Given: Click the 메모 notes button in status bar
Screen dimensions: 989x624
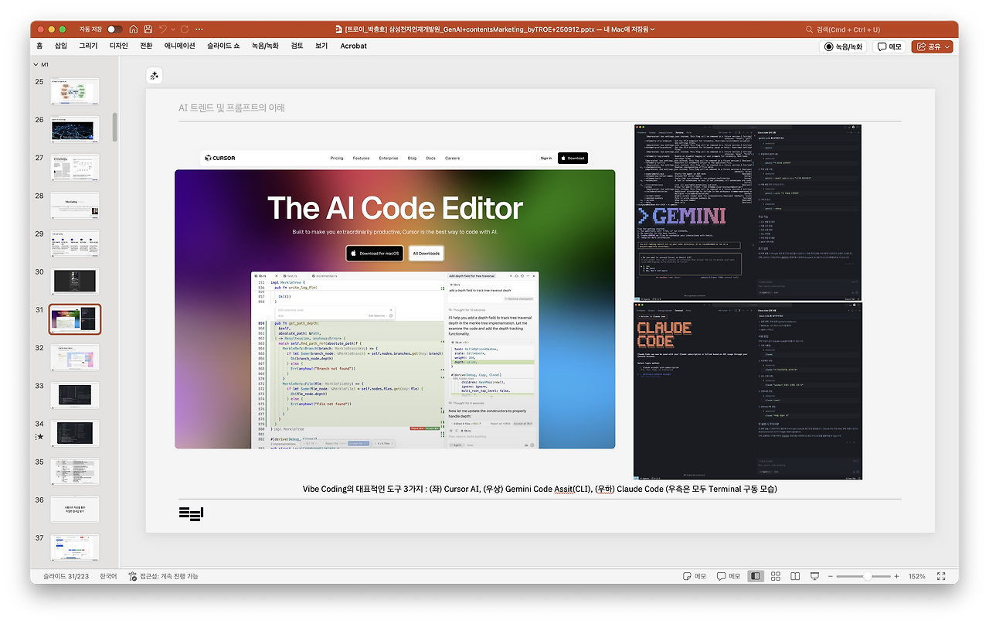Looking at the screenshot, I should click(695, 576).
